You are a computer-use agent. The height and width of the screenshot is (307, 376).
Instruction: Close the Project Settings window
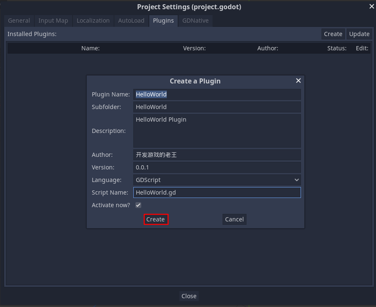(372, 6)
